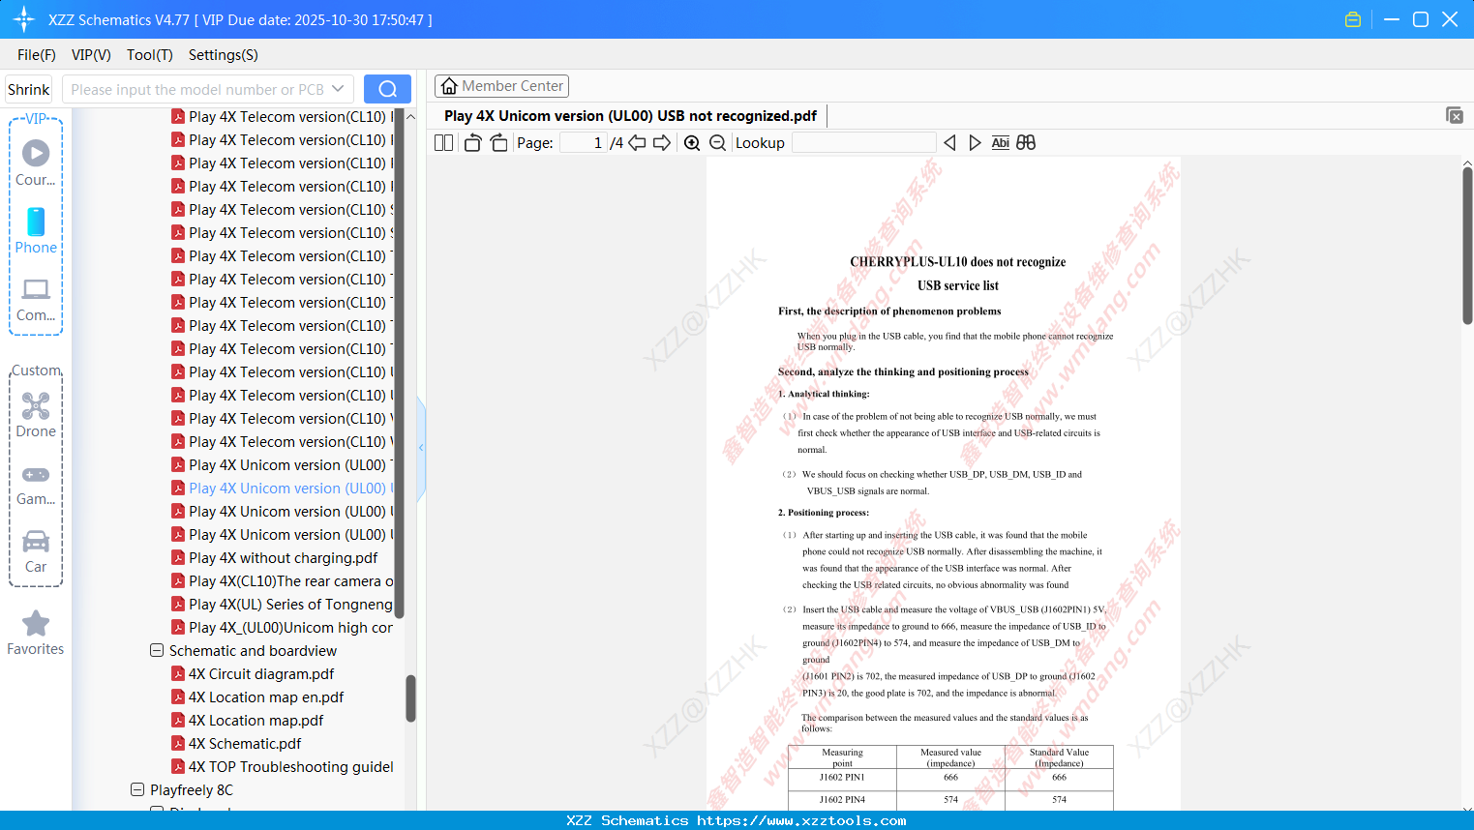Zoom in on the PDF
This screenshot has height=830, width=1474.
pos(692,143)
